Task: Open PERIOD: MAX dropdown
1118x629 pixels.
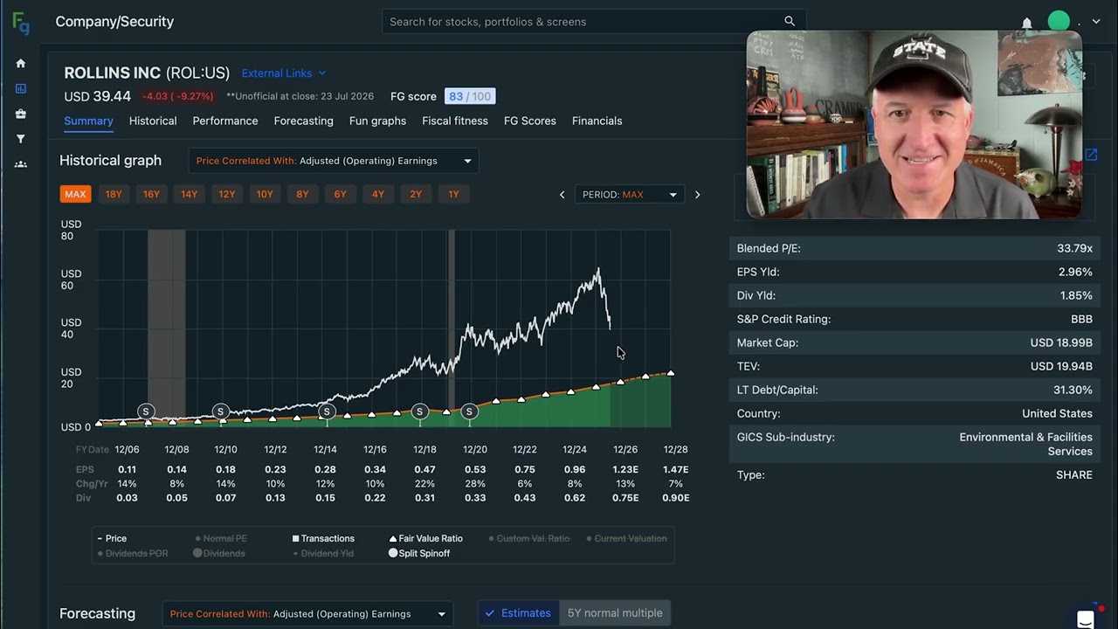Action: pos(630,195)
